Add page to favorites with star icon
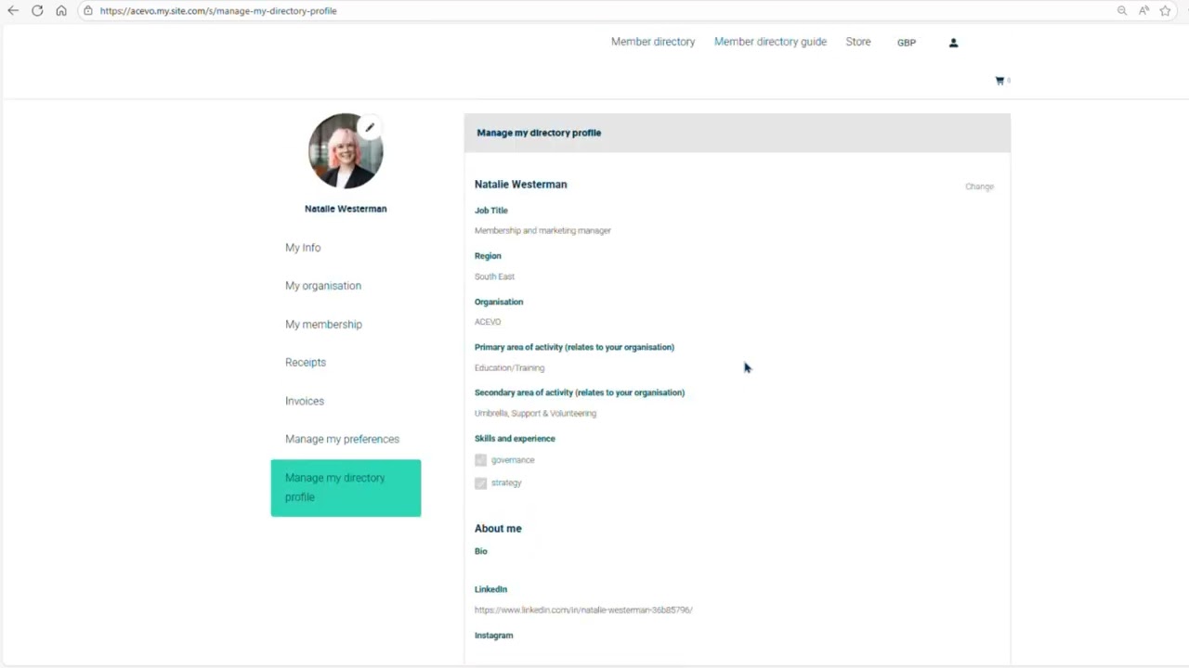 (x=1165, y=10)
